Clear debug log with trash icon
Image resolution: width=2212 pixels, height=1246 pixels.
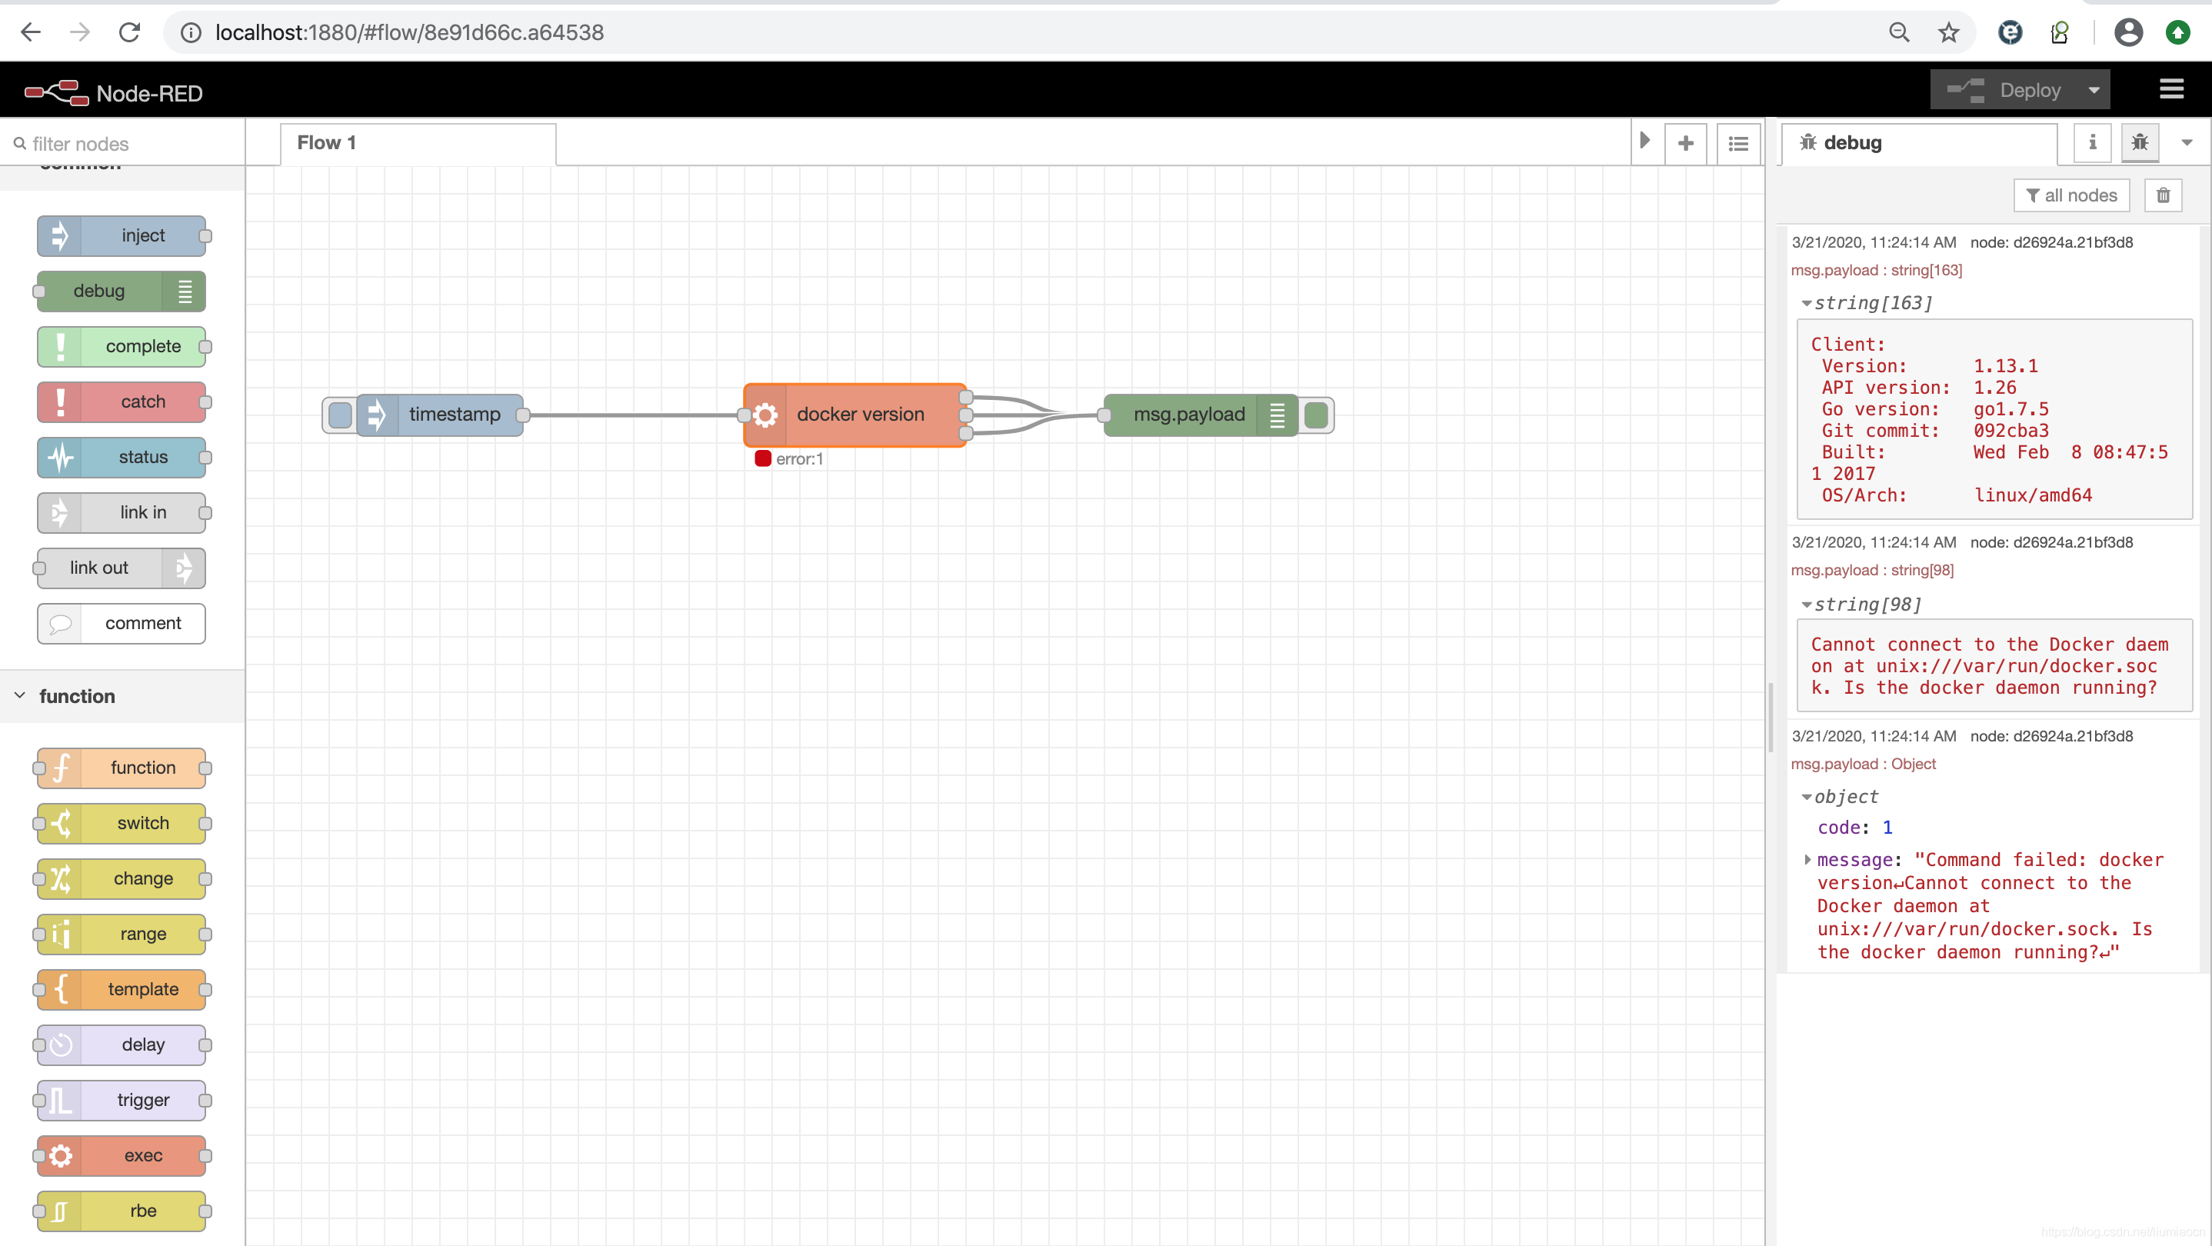coord(2163,196)
